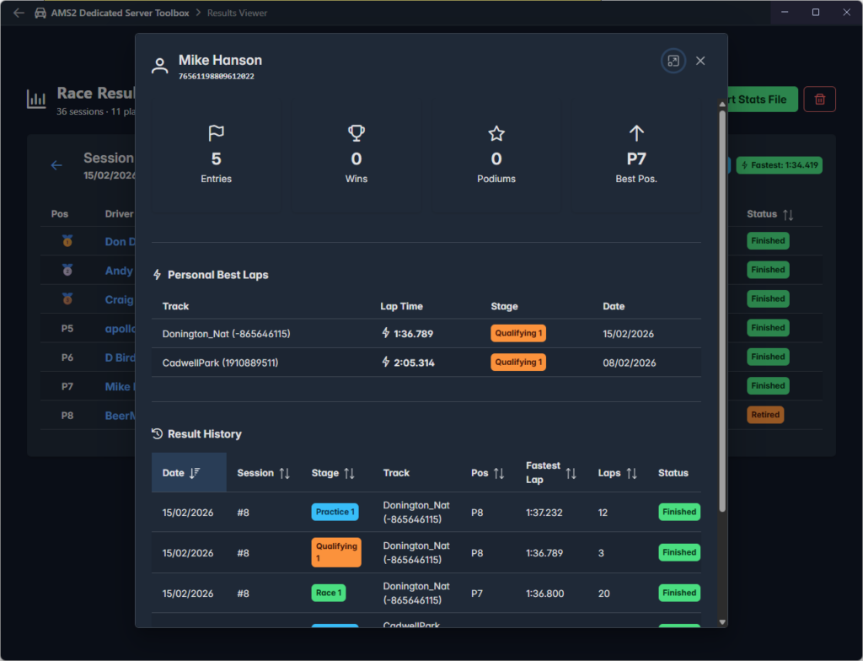This screenshot has height=661, width=863.
Task: Sort result history by Session column
Action: pyautogui.click(x=263, y=473)
